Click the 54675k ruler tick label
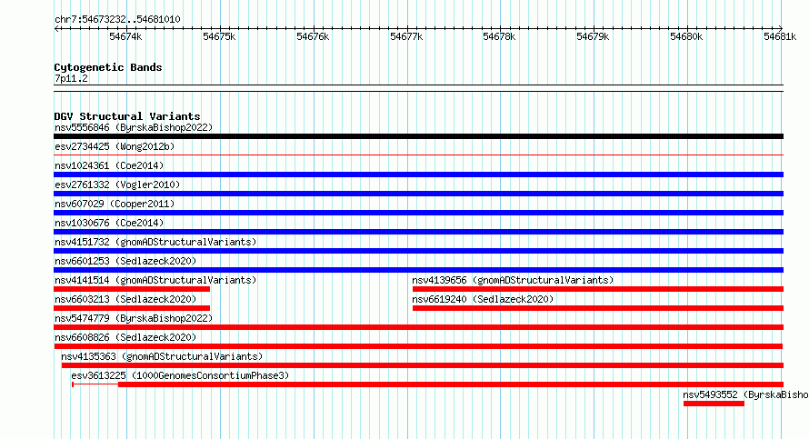Screen dimensions: 809x439 pyautogui.click(x=219, y=36)
